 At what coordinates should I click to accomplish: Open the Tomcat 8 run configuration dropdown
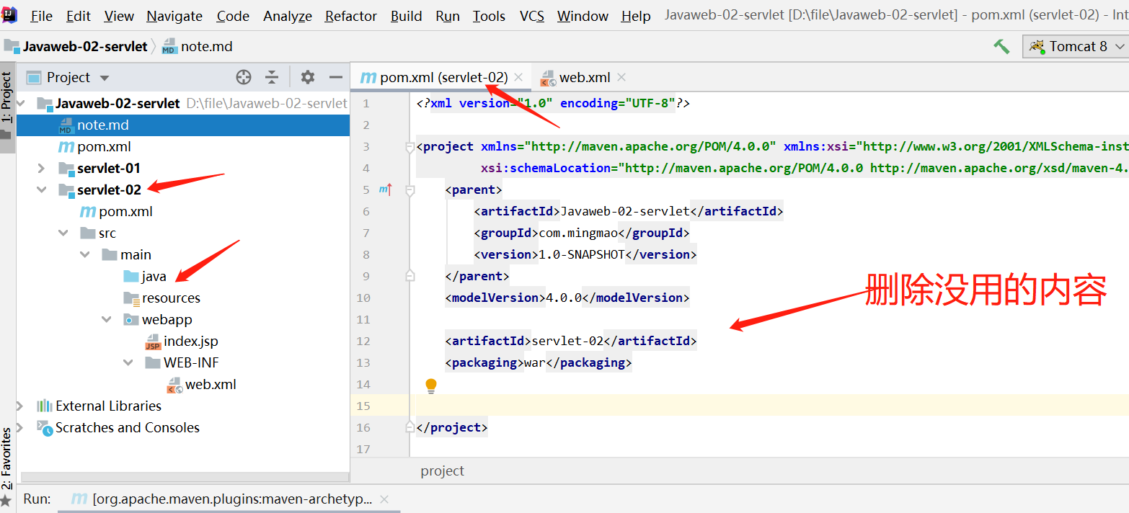[1077, 46]
